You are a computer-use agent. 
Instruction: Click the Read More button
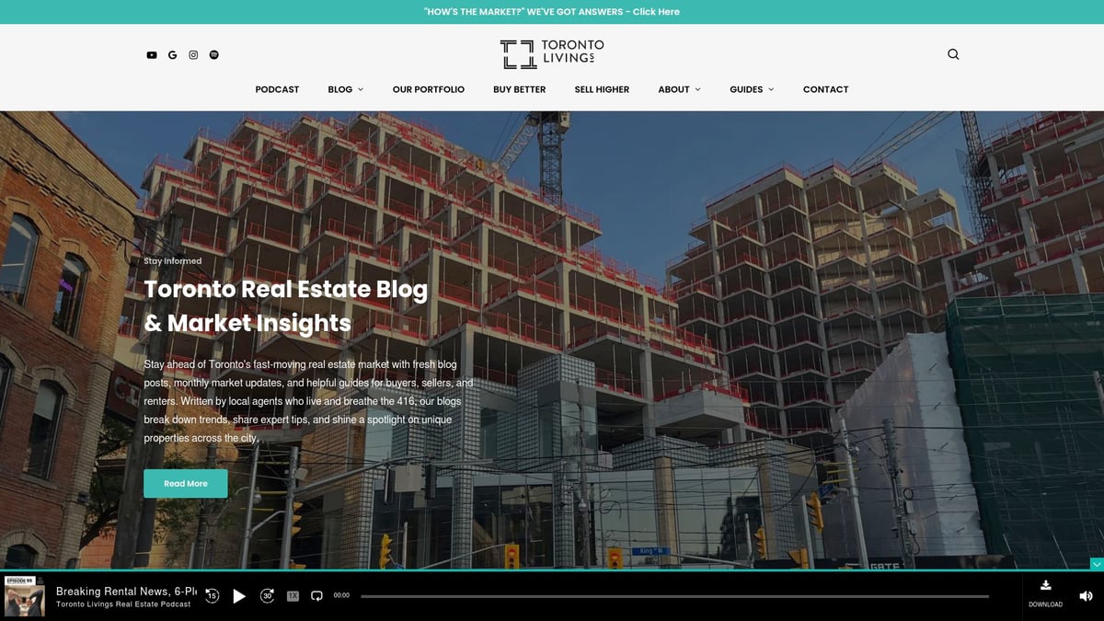click(185, 483)
